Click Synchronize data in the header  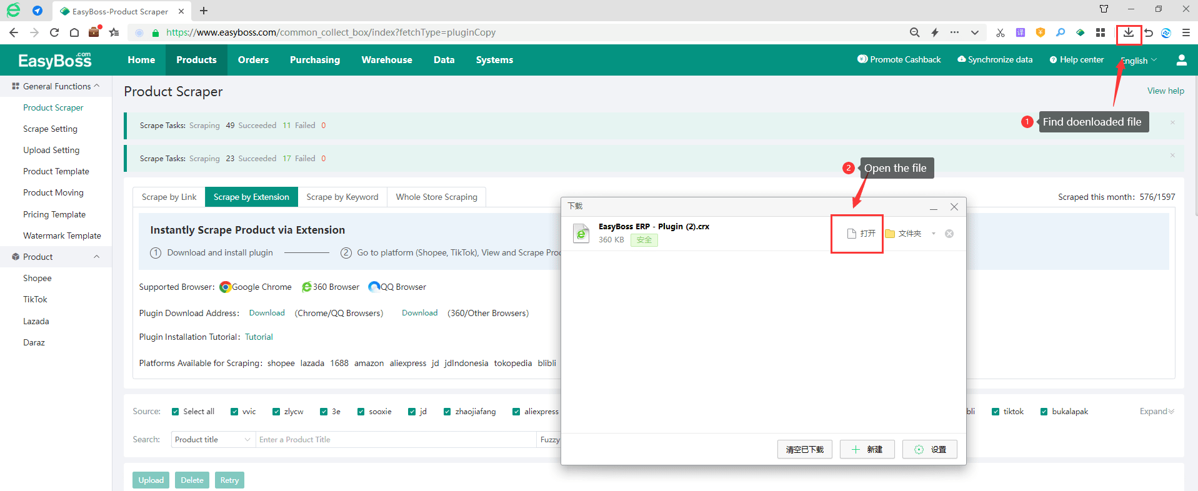pos(995,59)
